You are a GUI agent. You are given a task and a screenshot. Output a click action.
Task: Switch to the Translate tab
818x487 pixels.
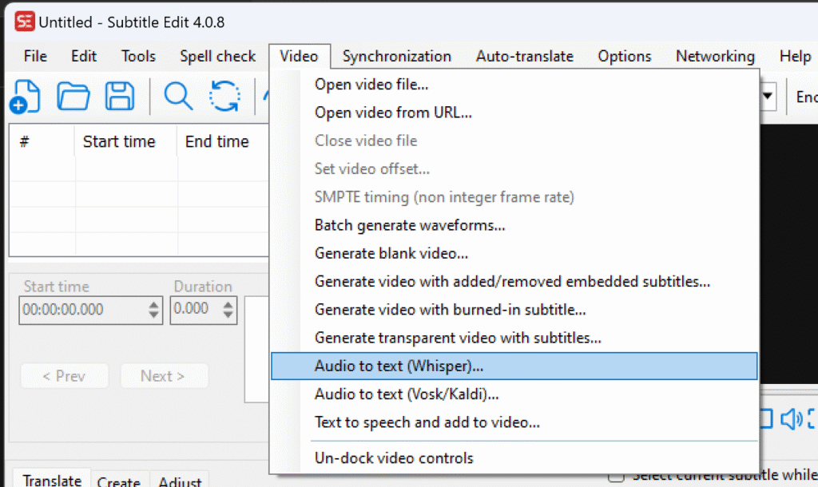(52, 480)
